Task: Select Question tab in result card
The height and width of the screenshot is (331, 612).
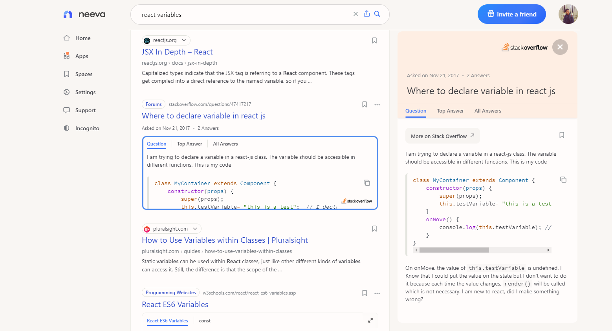Action: point(157,144)
